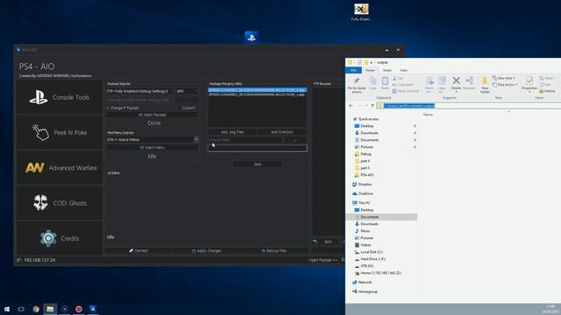Screen dimensions: 561x315
Task: Expand the Delete button dropdown arrow
Action: [456, 92]
